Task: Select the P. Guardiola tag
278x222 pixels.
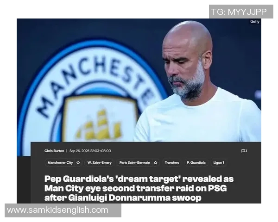Action: click(x=196, y=163)
